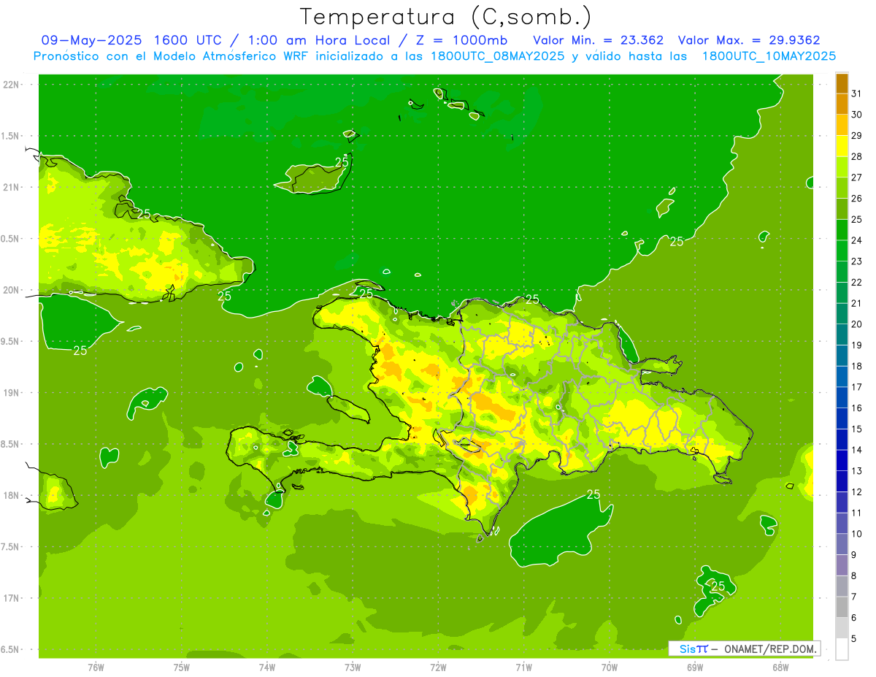Click the yellow swatch between 28 and 29
Viewport: 876px width, 677px height.
pyautogui.click(x=842, y=146)
